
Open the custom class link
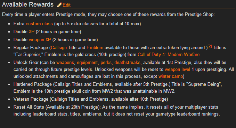39,24
